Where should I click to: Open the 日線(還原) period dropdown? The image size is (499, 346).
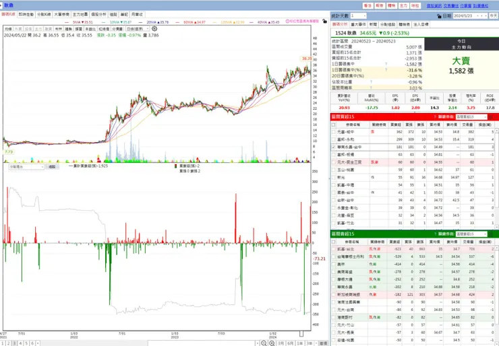pos(137,29)
